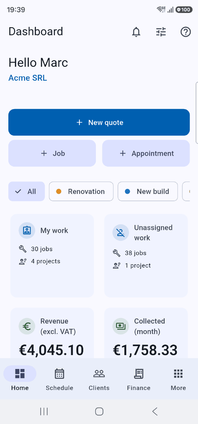
Task: Tap wrench icon beside 38 jobs
Action: click(116, 253)
